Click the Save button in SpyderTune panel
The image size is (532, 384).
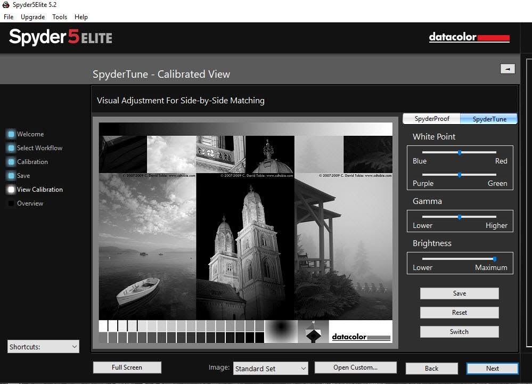(460, 293)
